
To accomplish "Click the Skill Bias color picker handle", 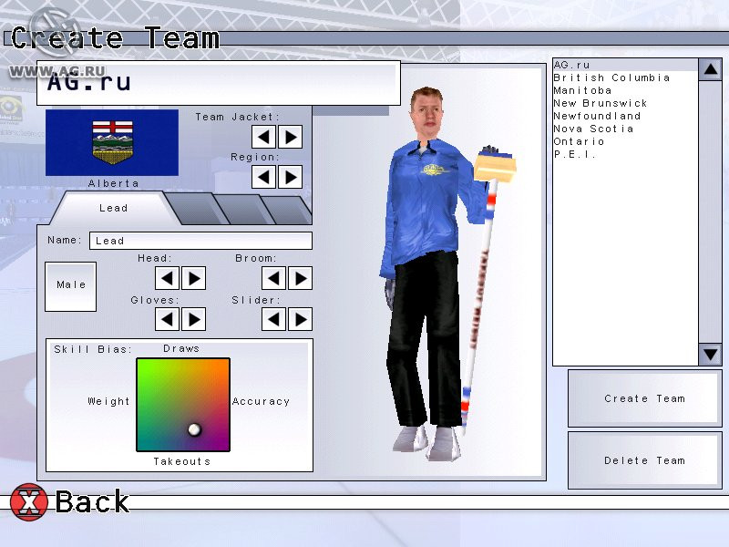I will coord(194,429).
